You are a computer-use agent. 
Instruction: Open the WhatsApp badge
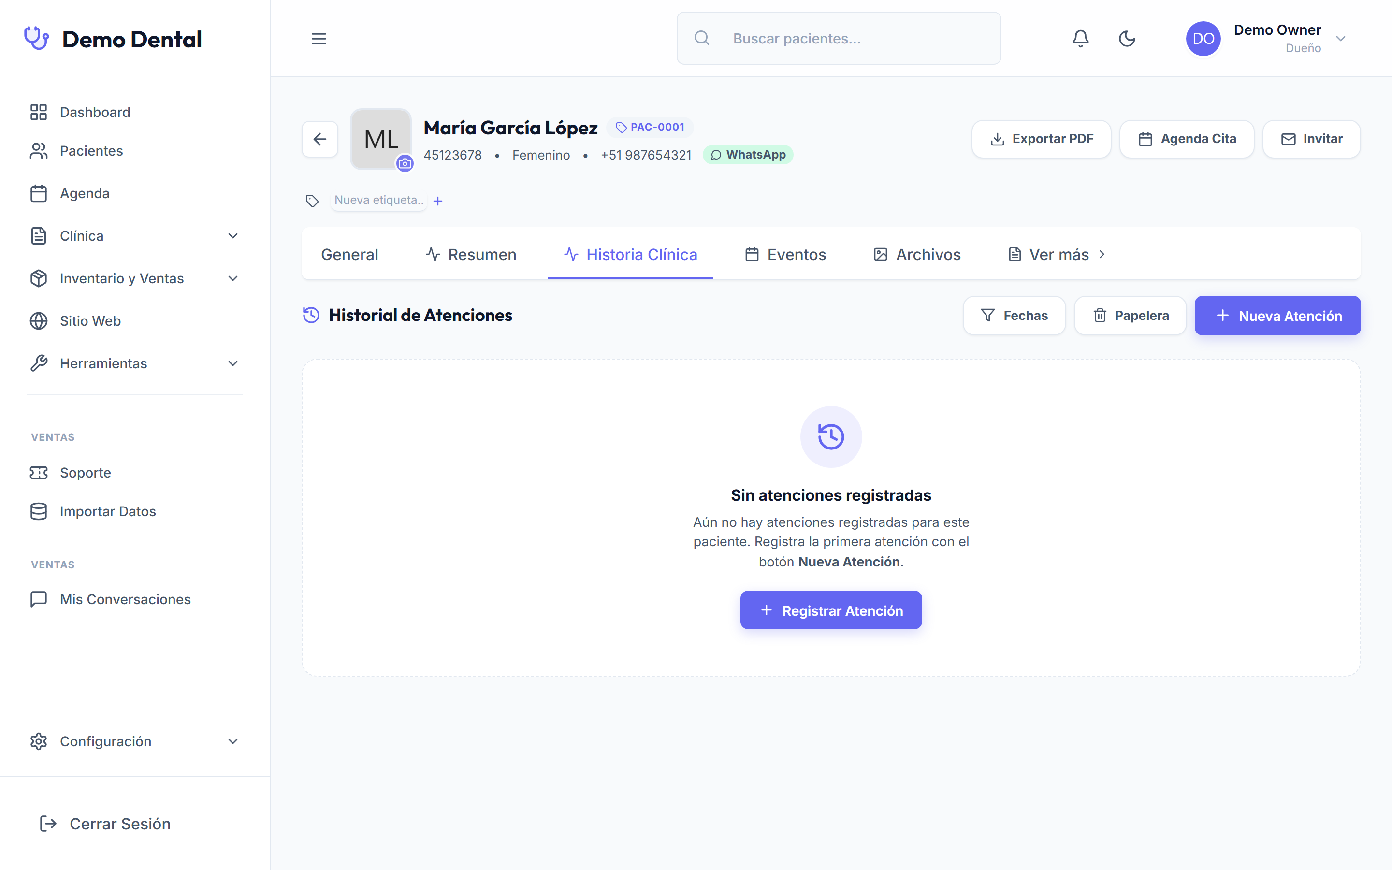point(748,155)
